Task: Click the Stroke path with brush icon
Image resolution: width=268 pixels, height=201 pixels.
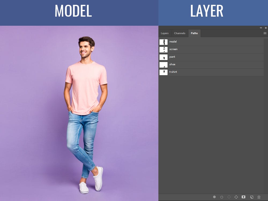Action: point(222,197)
